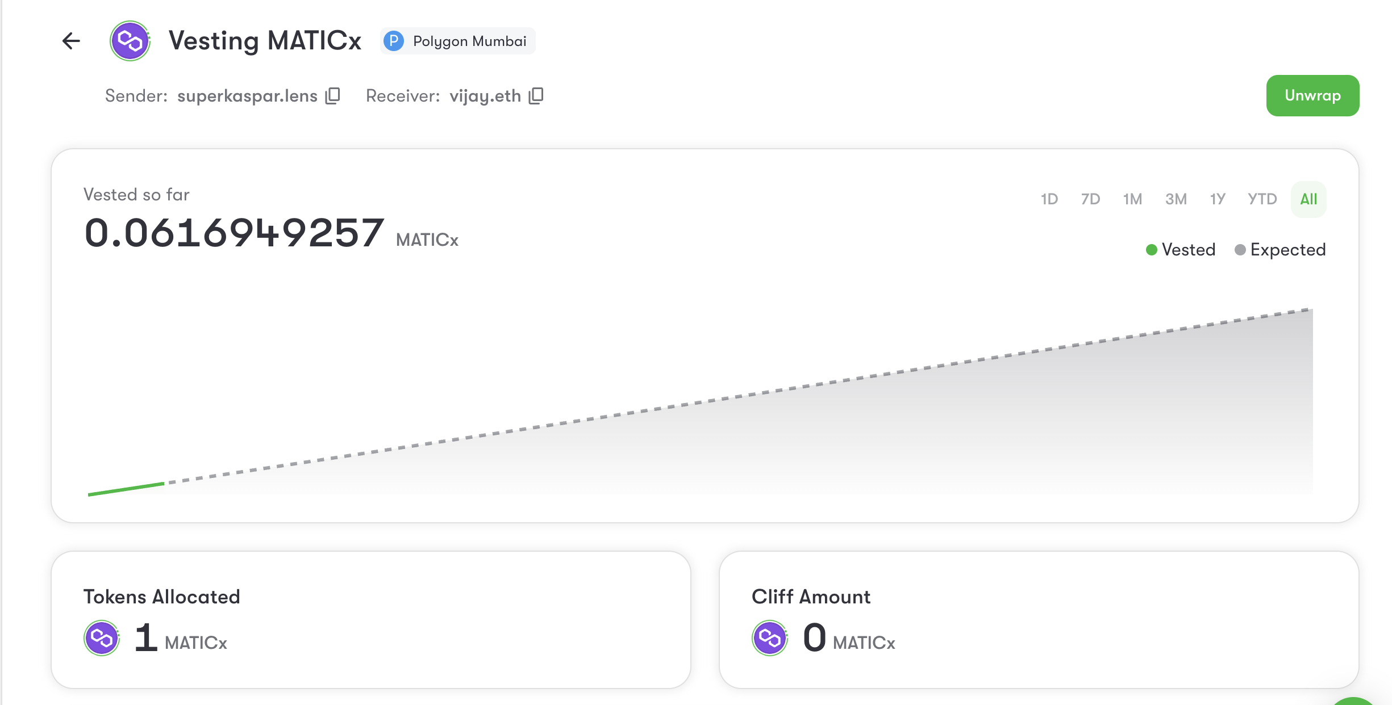Switch the chart to the YTD range

pos(1262,199)
